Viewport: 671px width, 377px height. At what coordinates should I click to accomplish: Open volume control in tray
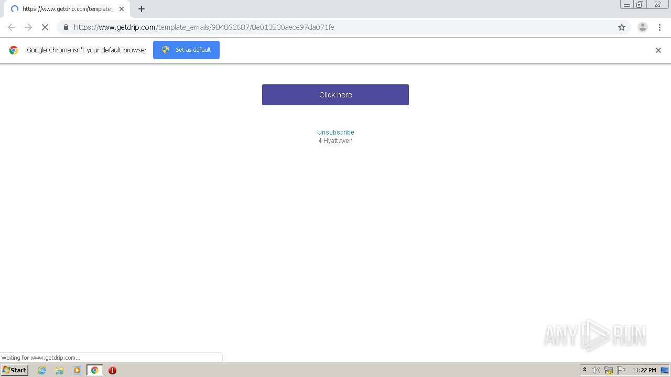click(596, 370)
